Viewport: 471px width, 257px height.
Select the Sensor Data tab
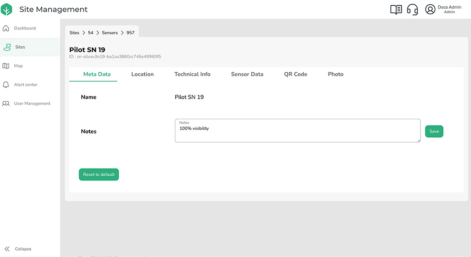click(x=247, y=74)
